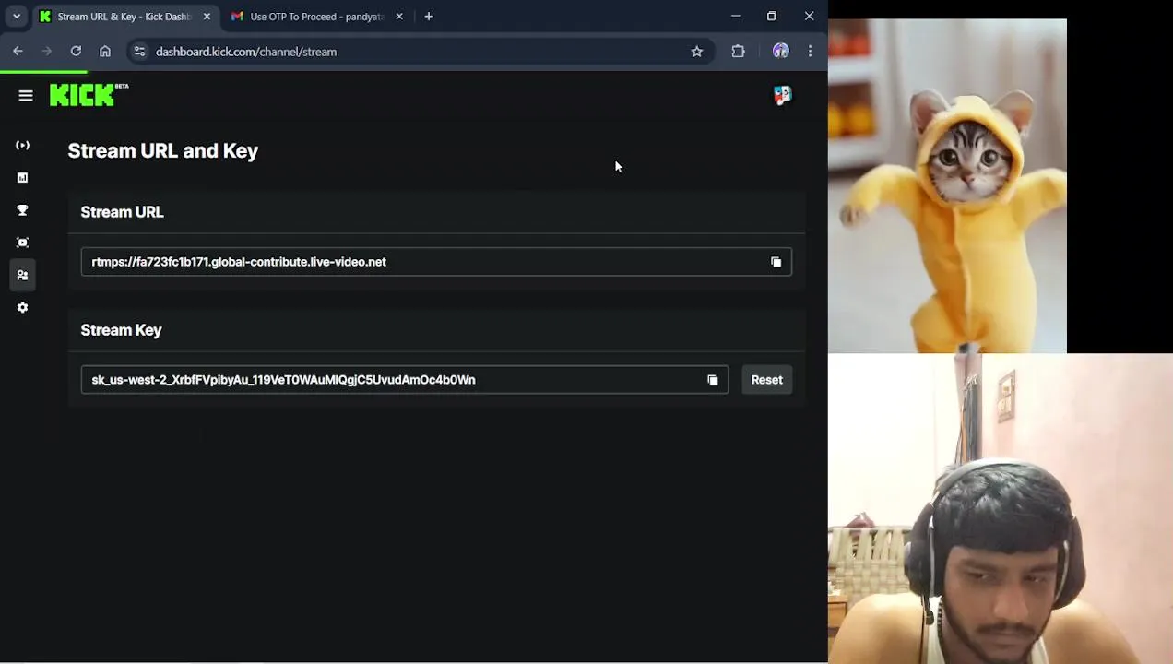Screen dimensions: 1173x664
Task: Switch to the Gmail Use OTP To Proceed tab
Action: [x=316, y=17]
